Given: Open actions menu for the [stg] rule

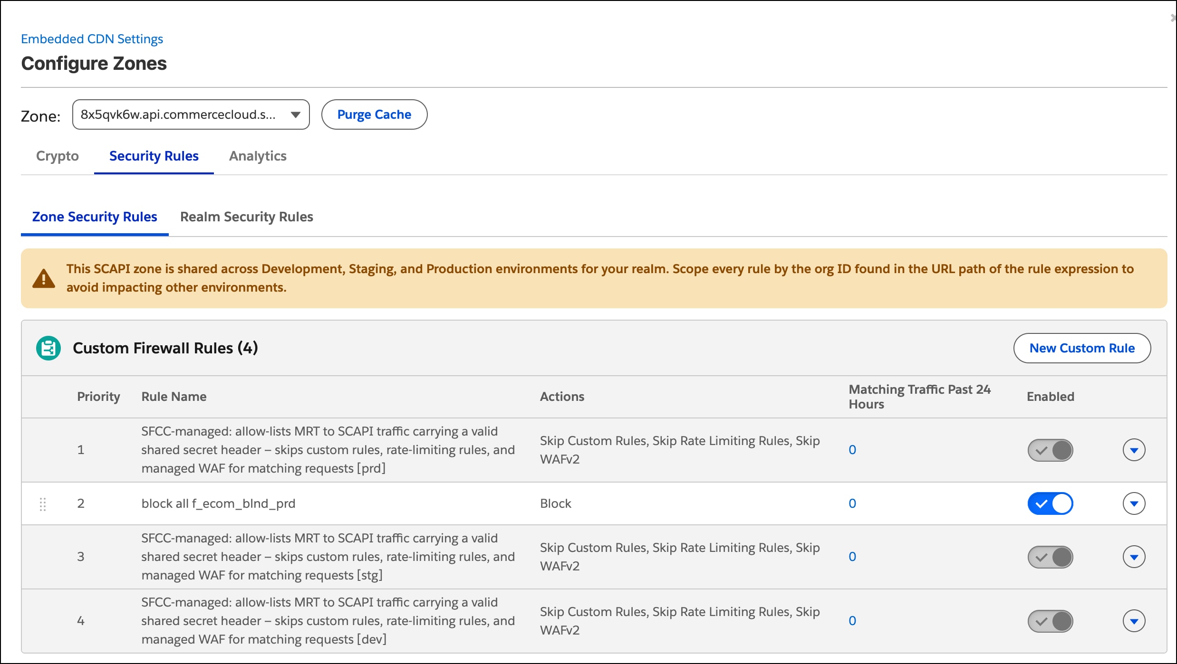Looking at the screenshot, I should point(1134,557).
